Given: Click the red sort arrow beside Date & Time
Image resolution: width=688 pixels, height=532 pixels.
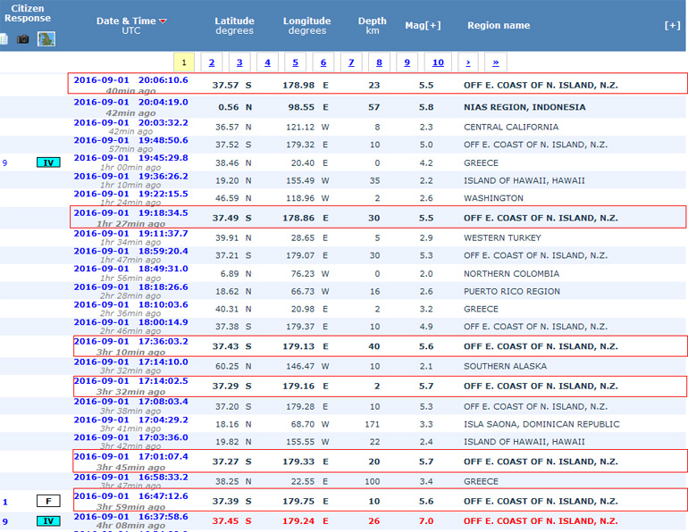Looking at the screenshot, I should 163,21.
